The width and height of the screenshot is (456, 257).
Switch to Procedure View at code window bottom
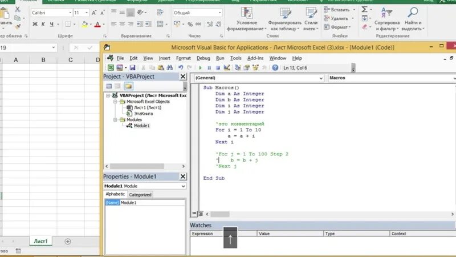point(194,214)
